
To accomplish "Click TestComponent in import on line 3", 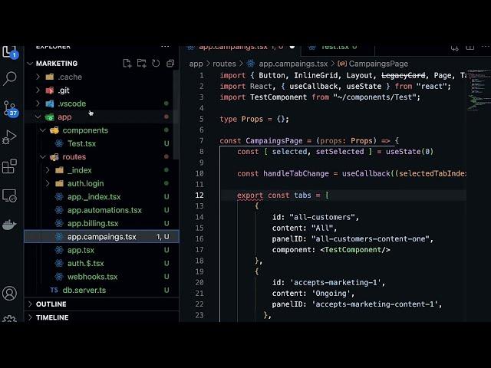I will click(x=278, y=97).
